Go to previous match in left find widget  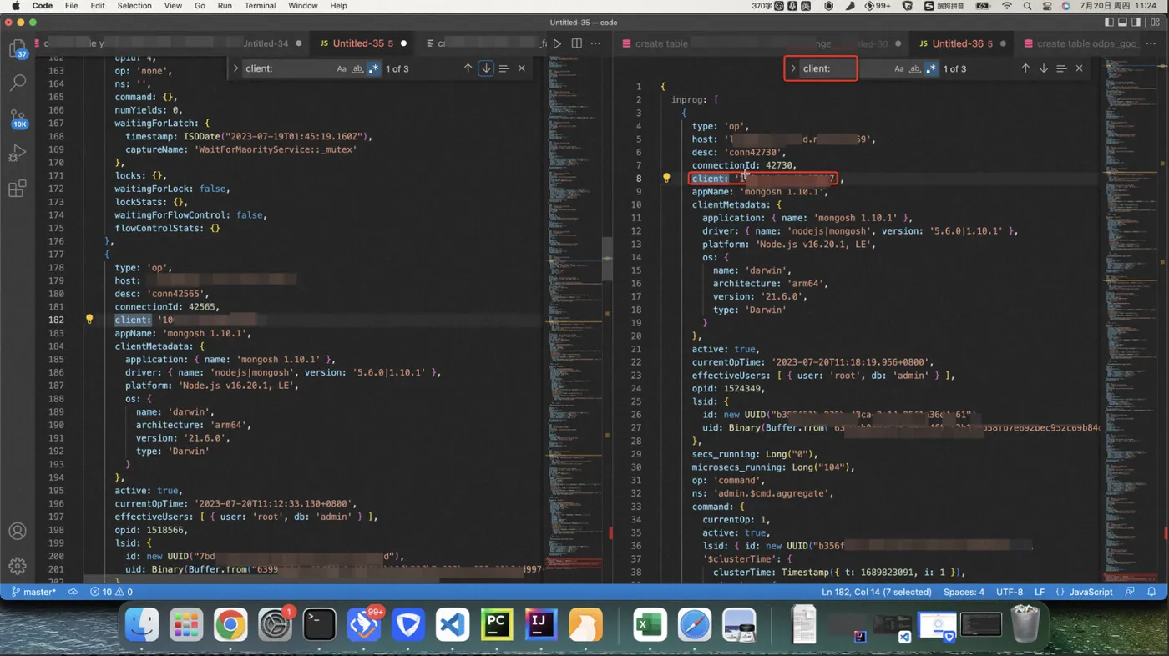click(x=468, y=68)
